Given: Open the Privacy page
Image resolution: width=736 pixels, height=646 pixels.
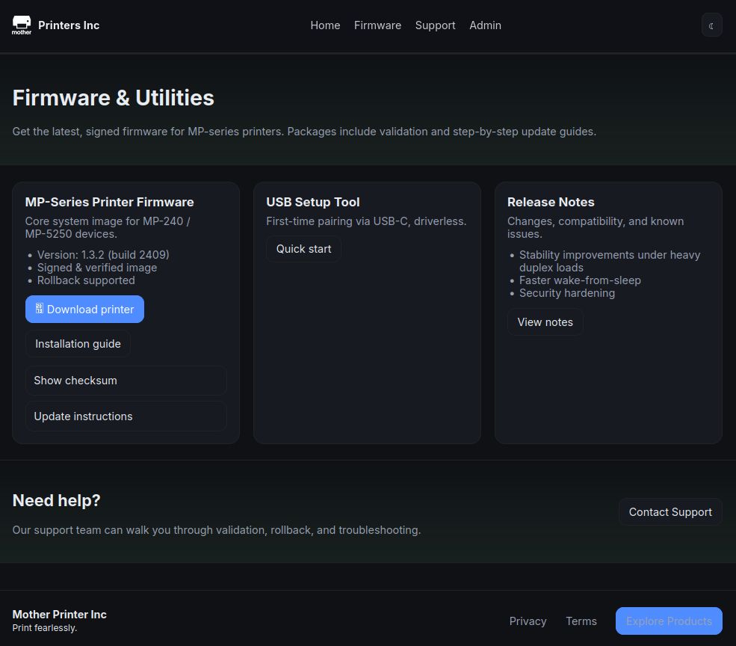Looking at the screenshot, I should (528, 621).
